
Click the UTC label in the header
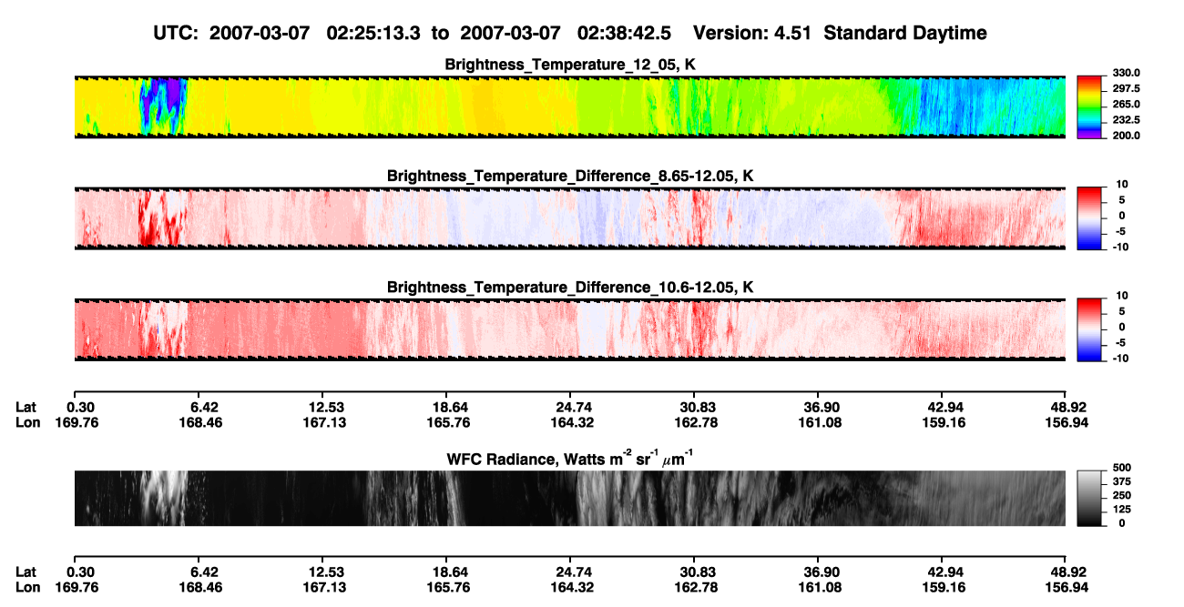point(178,34)
